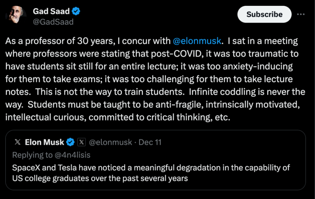Click the X affiliation badge beside Elon Musk
Image resolution: width=315 pixels, height=199 pixels.
click(x=82, y=142)
